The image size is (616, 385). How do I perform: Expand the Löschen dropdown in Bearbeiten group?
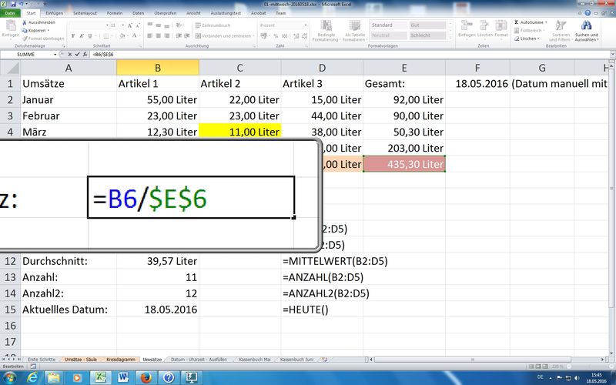coord(537,38)
